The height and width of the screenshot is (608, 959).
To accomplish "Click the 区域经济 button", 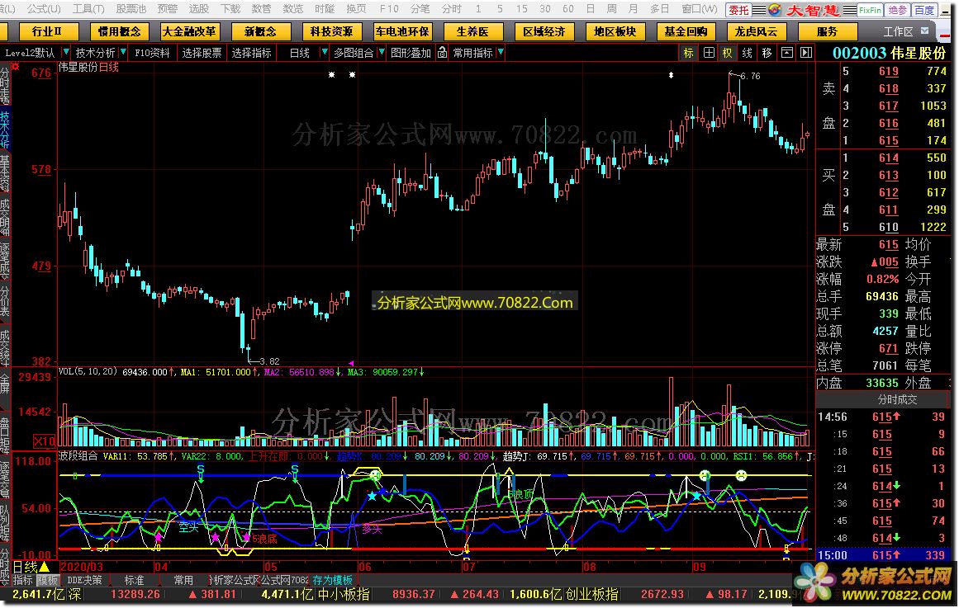I will [544, 31].
